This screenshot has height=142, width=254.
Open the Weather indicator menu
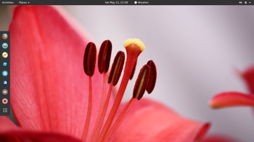coord(142,3)
